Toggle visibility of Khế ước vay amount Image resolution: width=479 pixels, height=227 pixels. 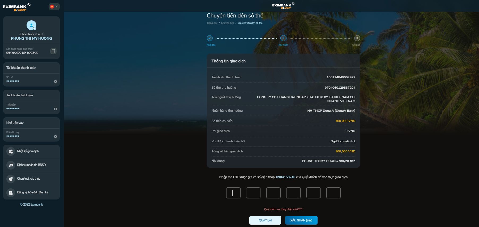tap(55, 137)
